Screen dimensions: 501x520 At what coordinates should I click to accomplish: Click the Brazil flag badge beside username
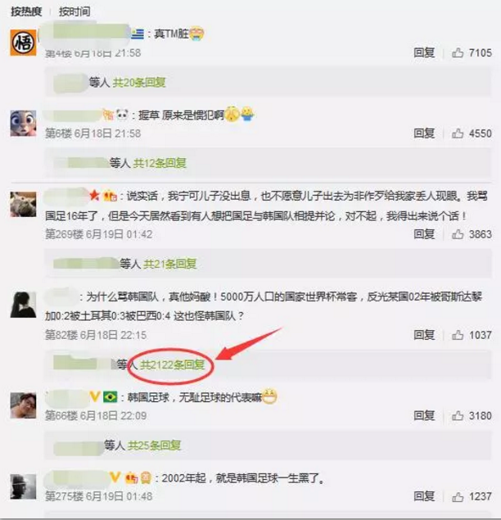point(110,396)
